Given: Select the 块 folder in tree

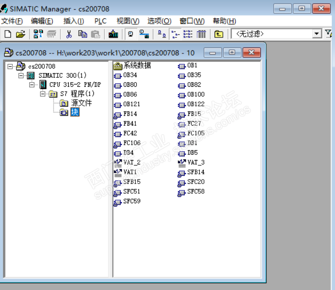Looking at the screenshot, I should pyautogui.click(x=75, y=112).
